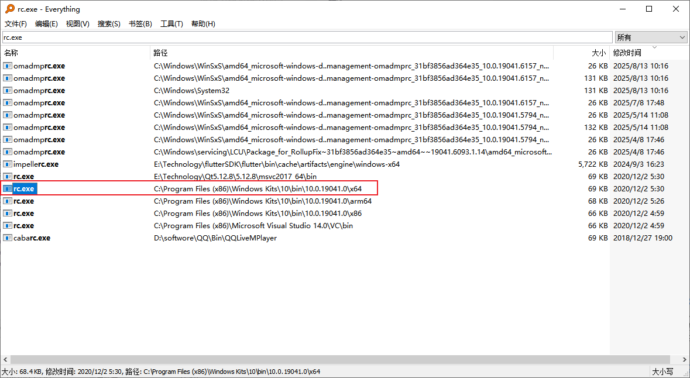The image size is (690, 378).
Task: Select the cabarc.exe file name
Action: coord(32,238)
